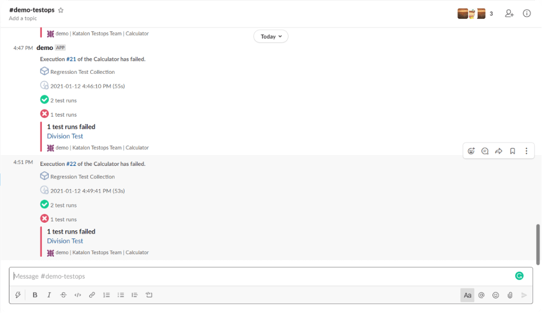Click the green passed icon in execution #21
The image size is (542, 313).
44,100
